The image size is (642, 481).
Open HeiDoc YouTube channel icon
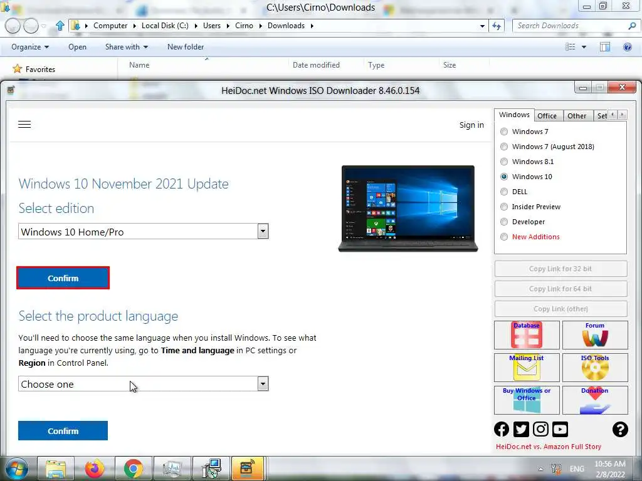tap(560, 429)
